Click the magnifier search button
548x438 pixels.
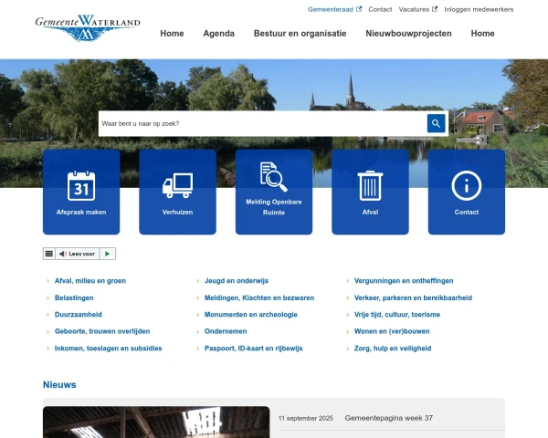click(x=436, y=123)
